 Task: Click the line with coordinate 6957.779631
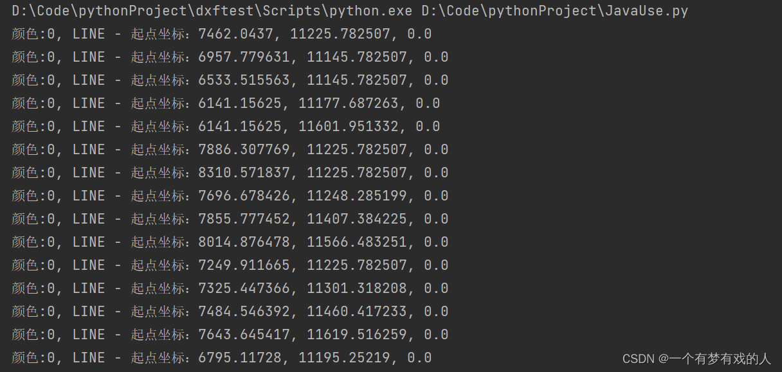coord(244,57)
